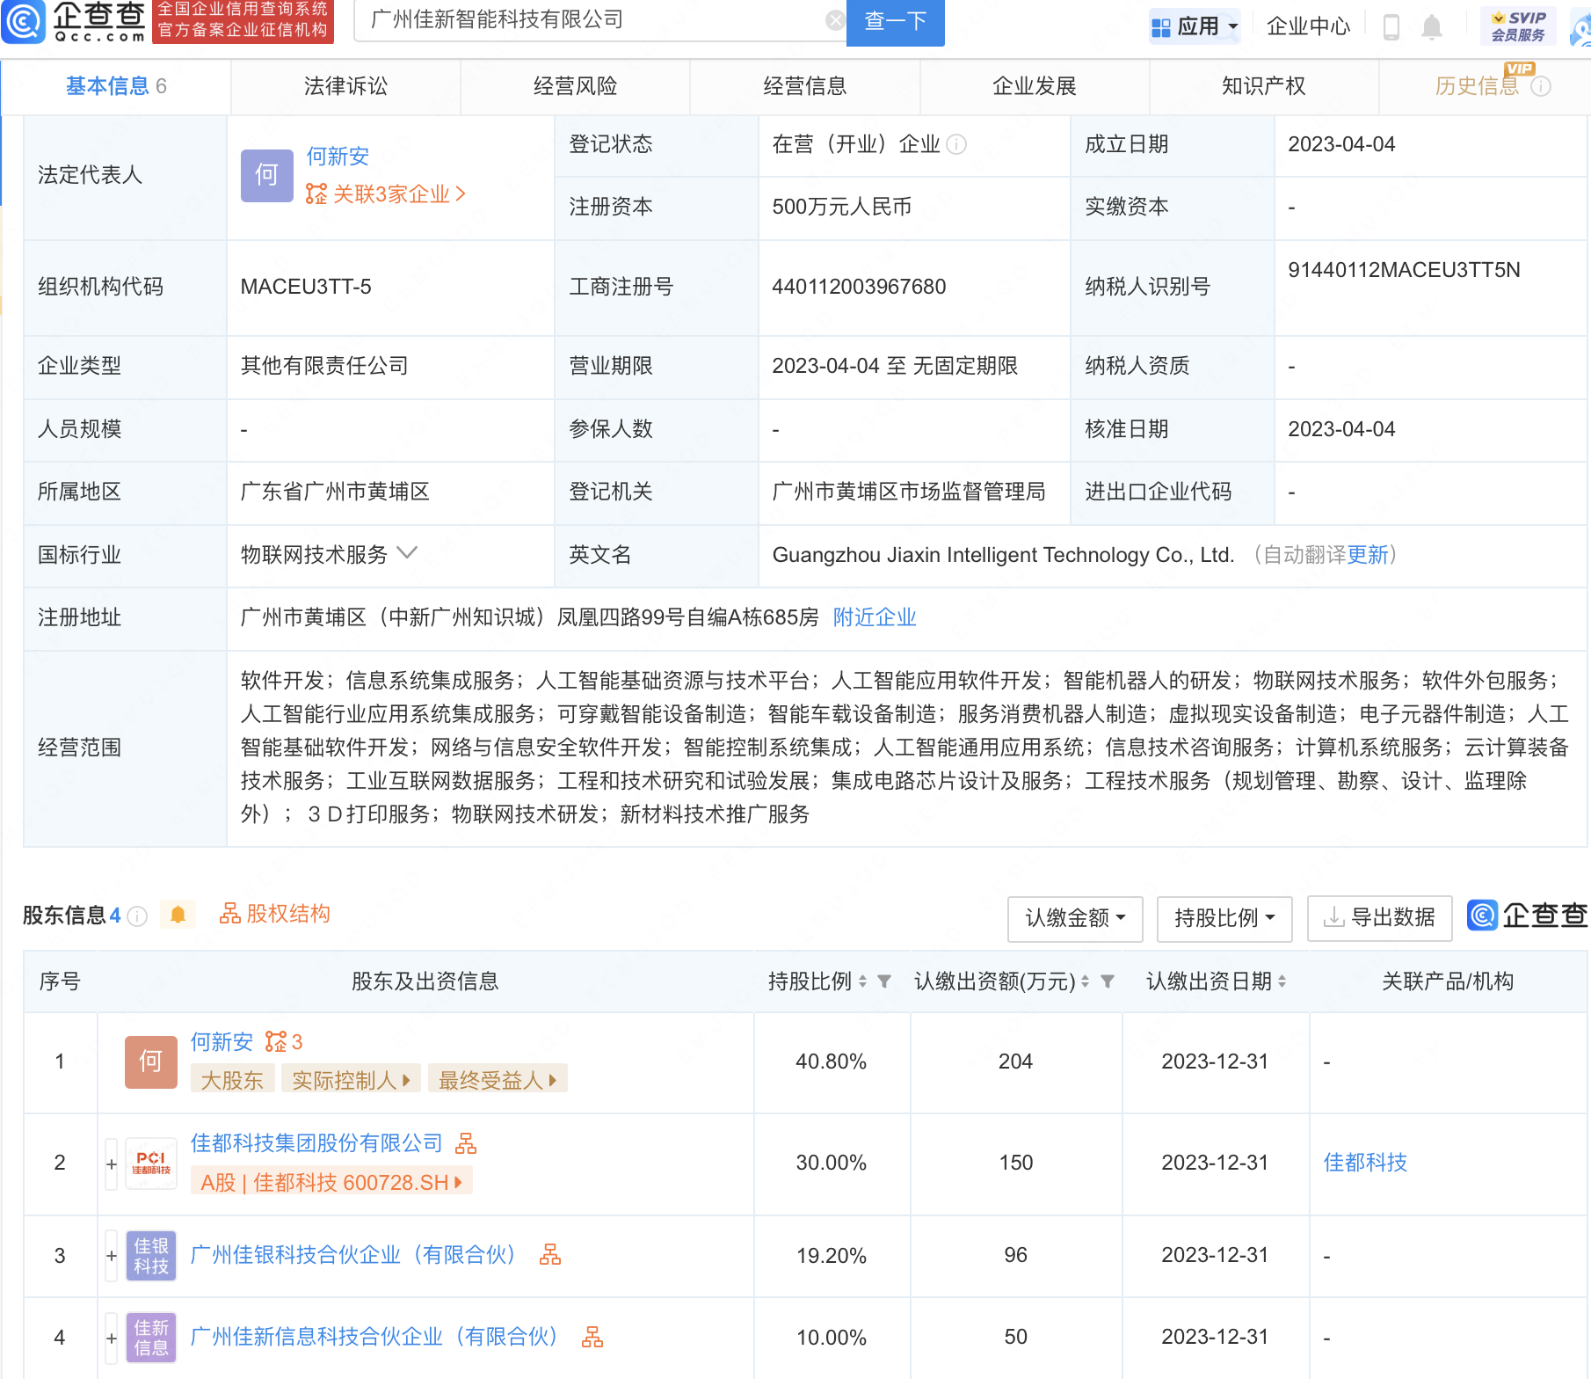Screen dimensions: 1591x1379
Task: Switch to the 法律诉讼 tab
Action: (345, 86)
